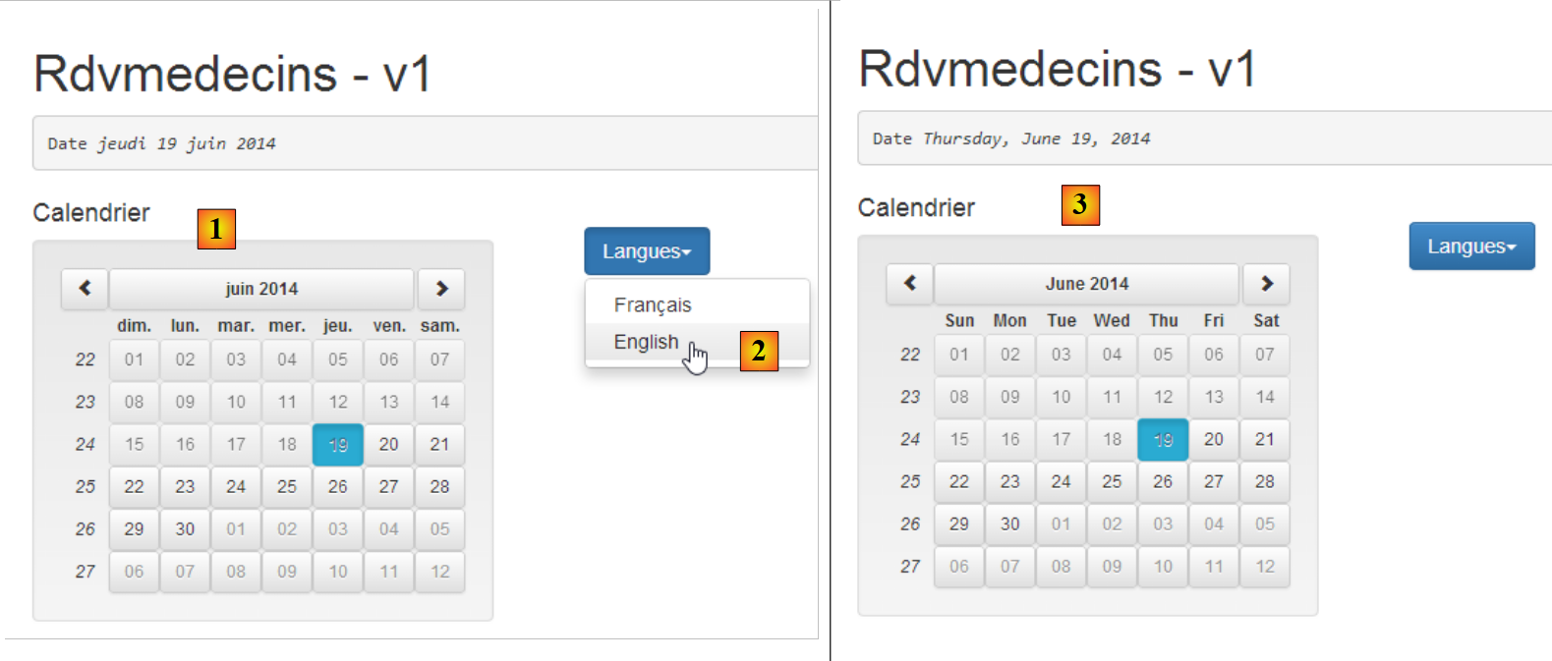Open the Langues dropdown above the language menu
Image resolution: width=1552 pixels, height=661 pixels.
click(x=647, y=251)
